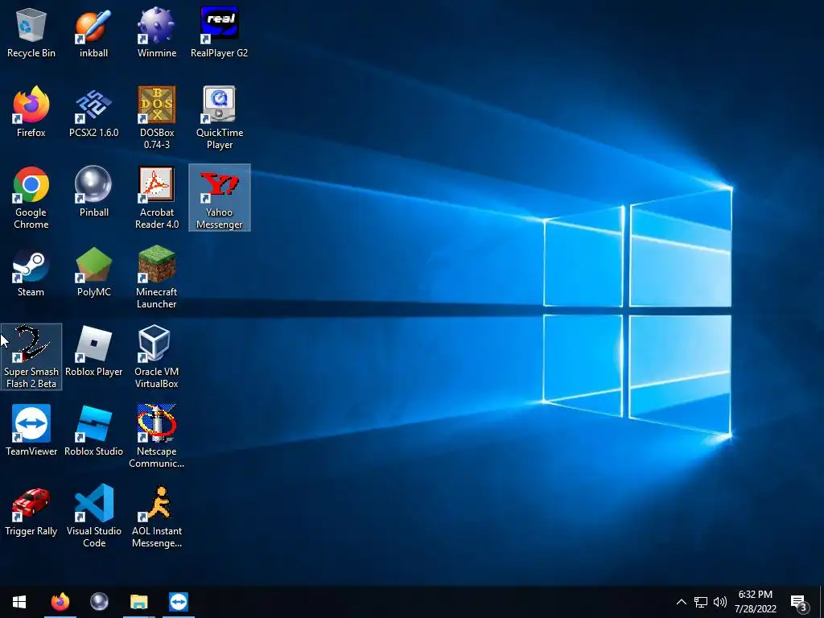Show hidden system tray icons

click(681, 602)
